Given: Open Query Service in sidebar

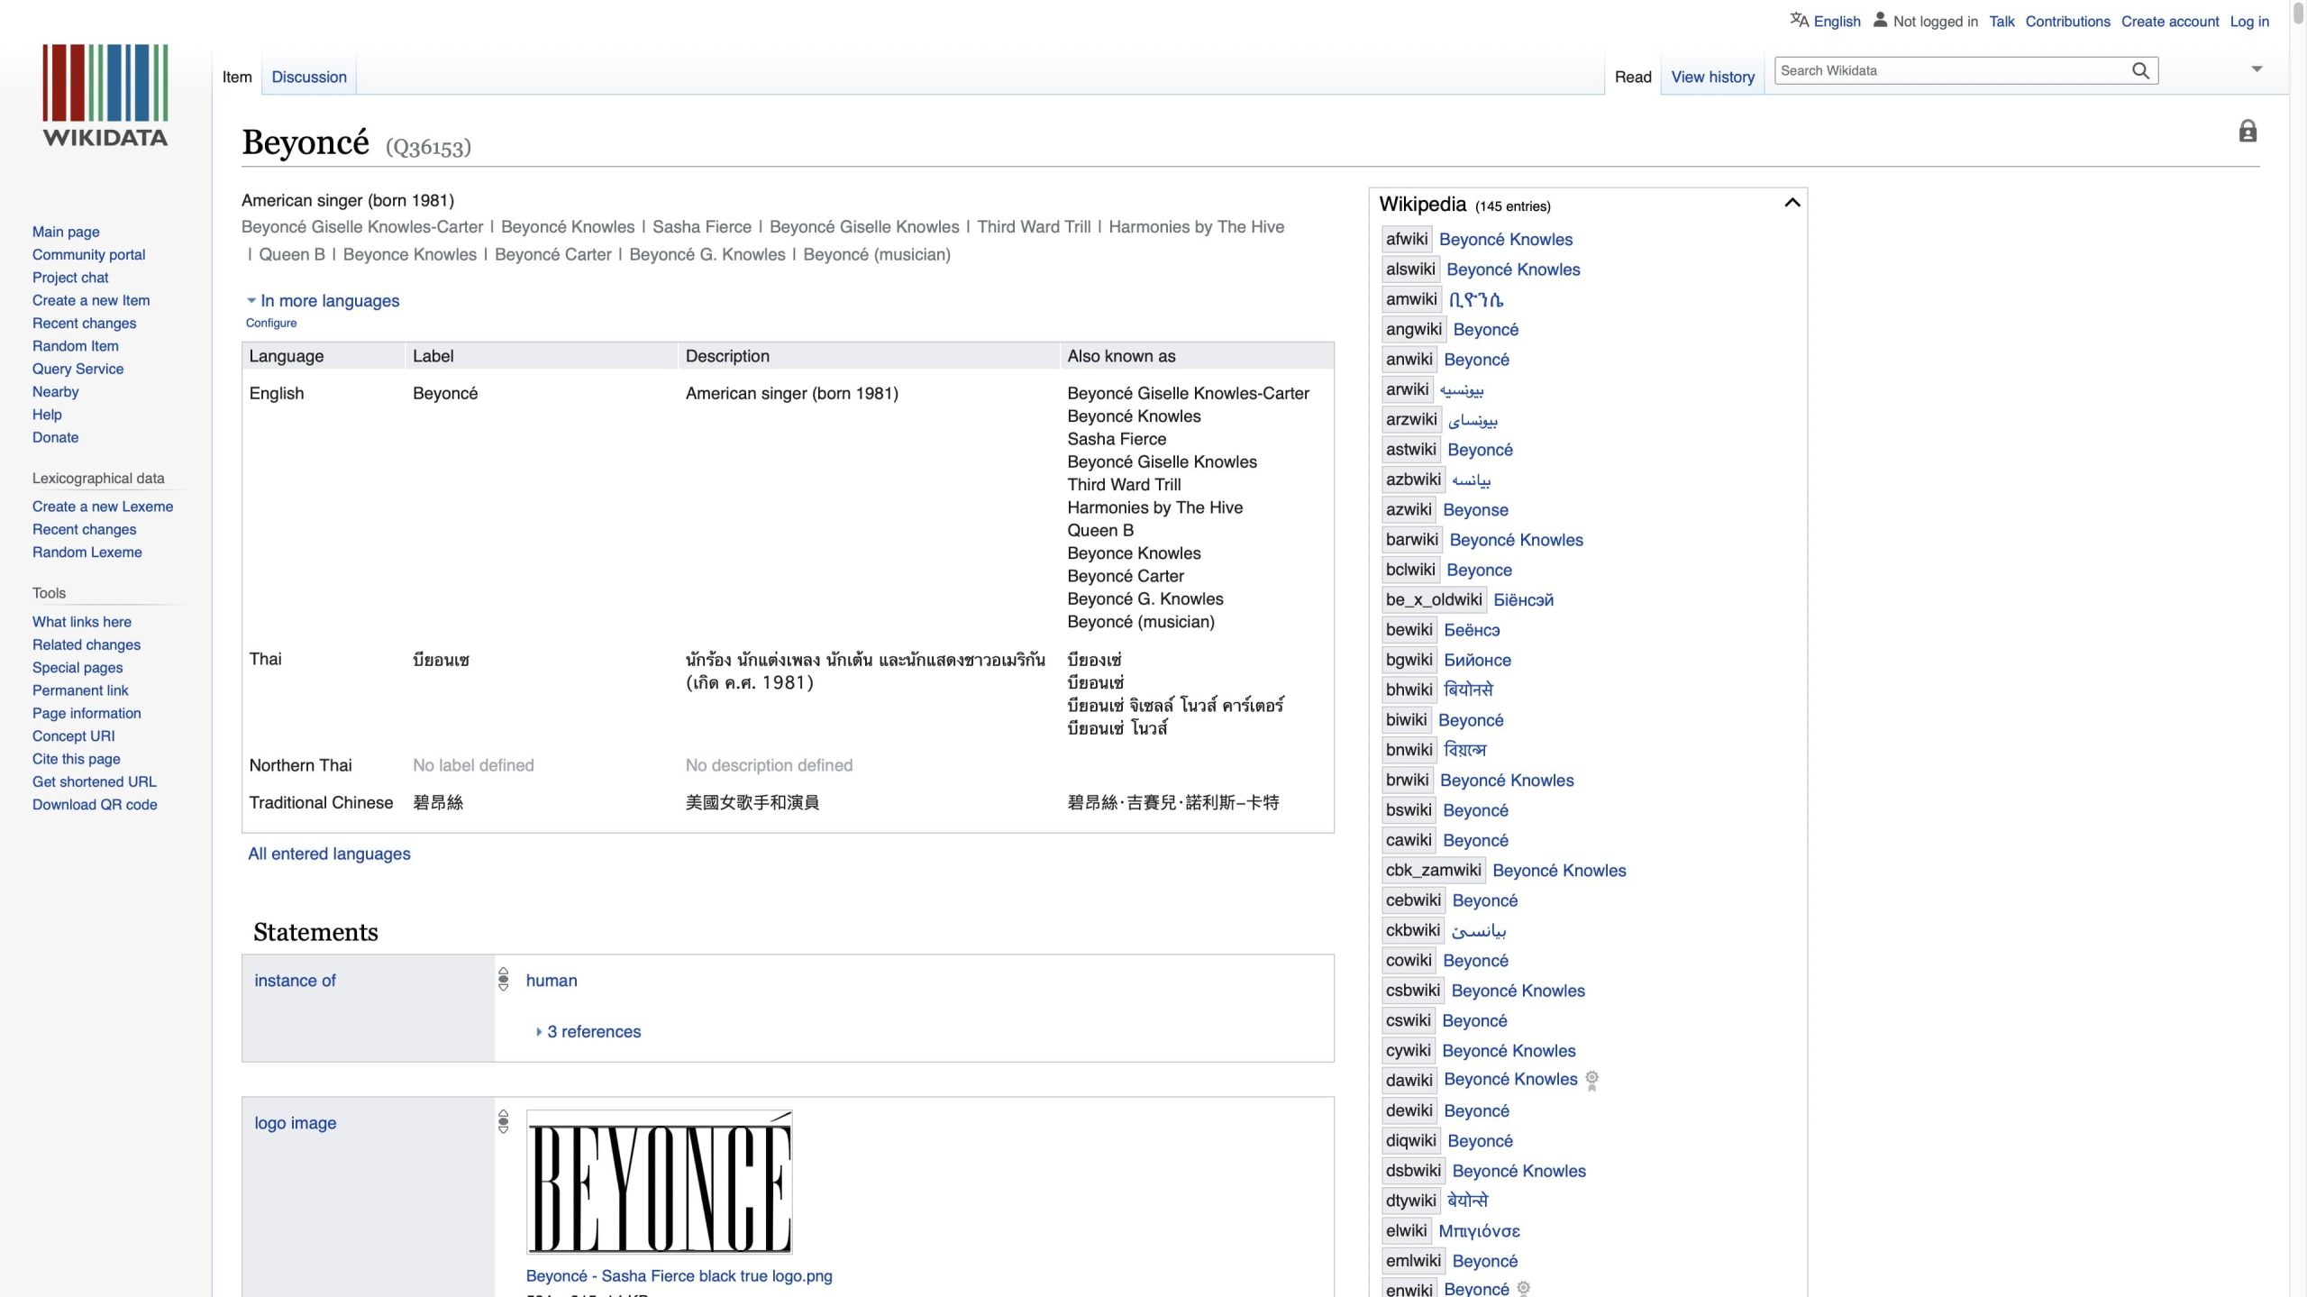Looking at the screenshot, I should click(x=78, y=369).
